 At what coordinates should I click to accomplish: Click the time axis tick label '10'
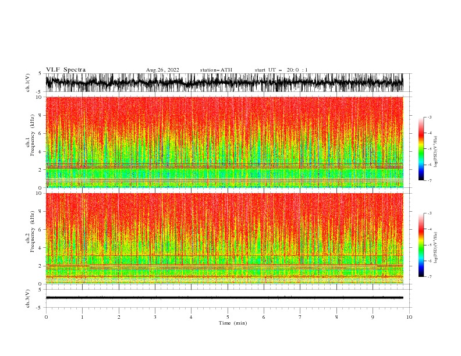tap(409, 317)
